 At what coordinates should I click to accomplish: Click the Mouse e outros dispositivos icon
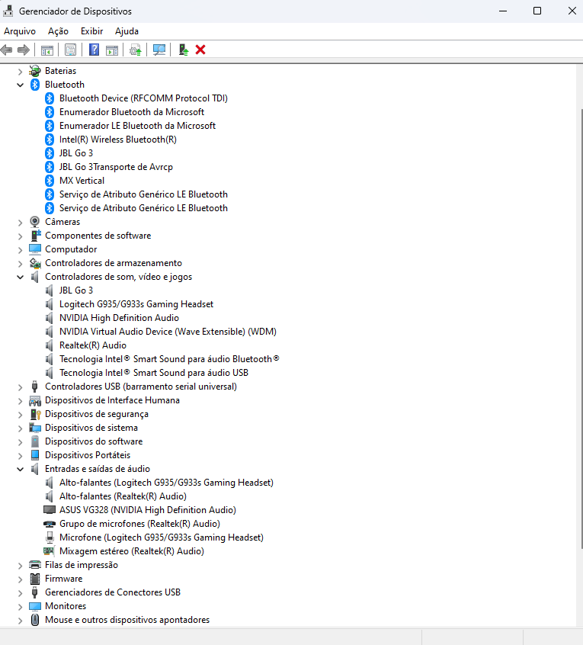point(35,620)
